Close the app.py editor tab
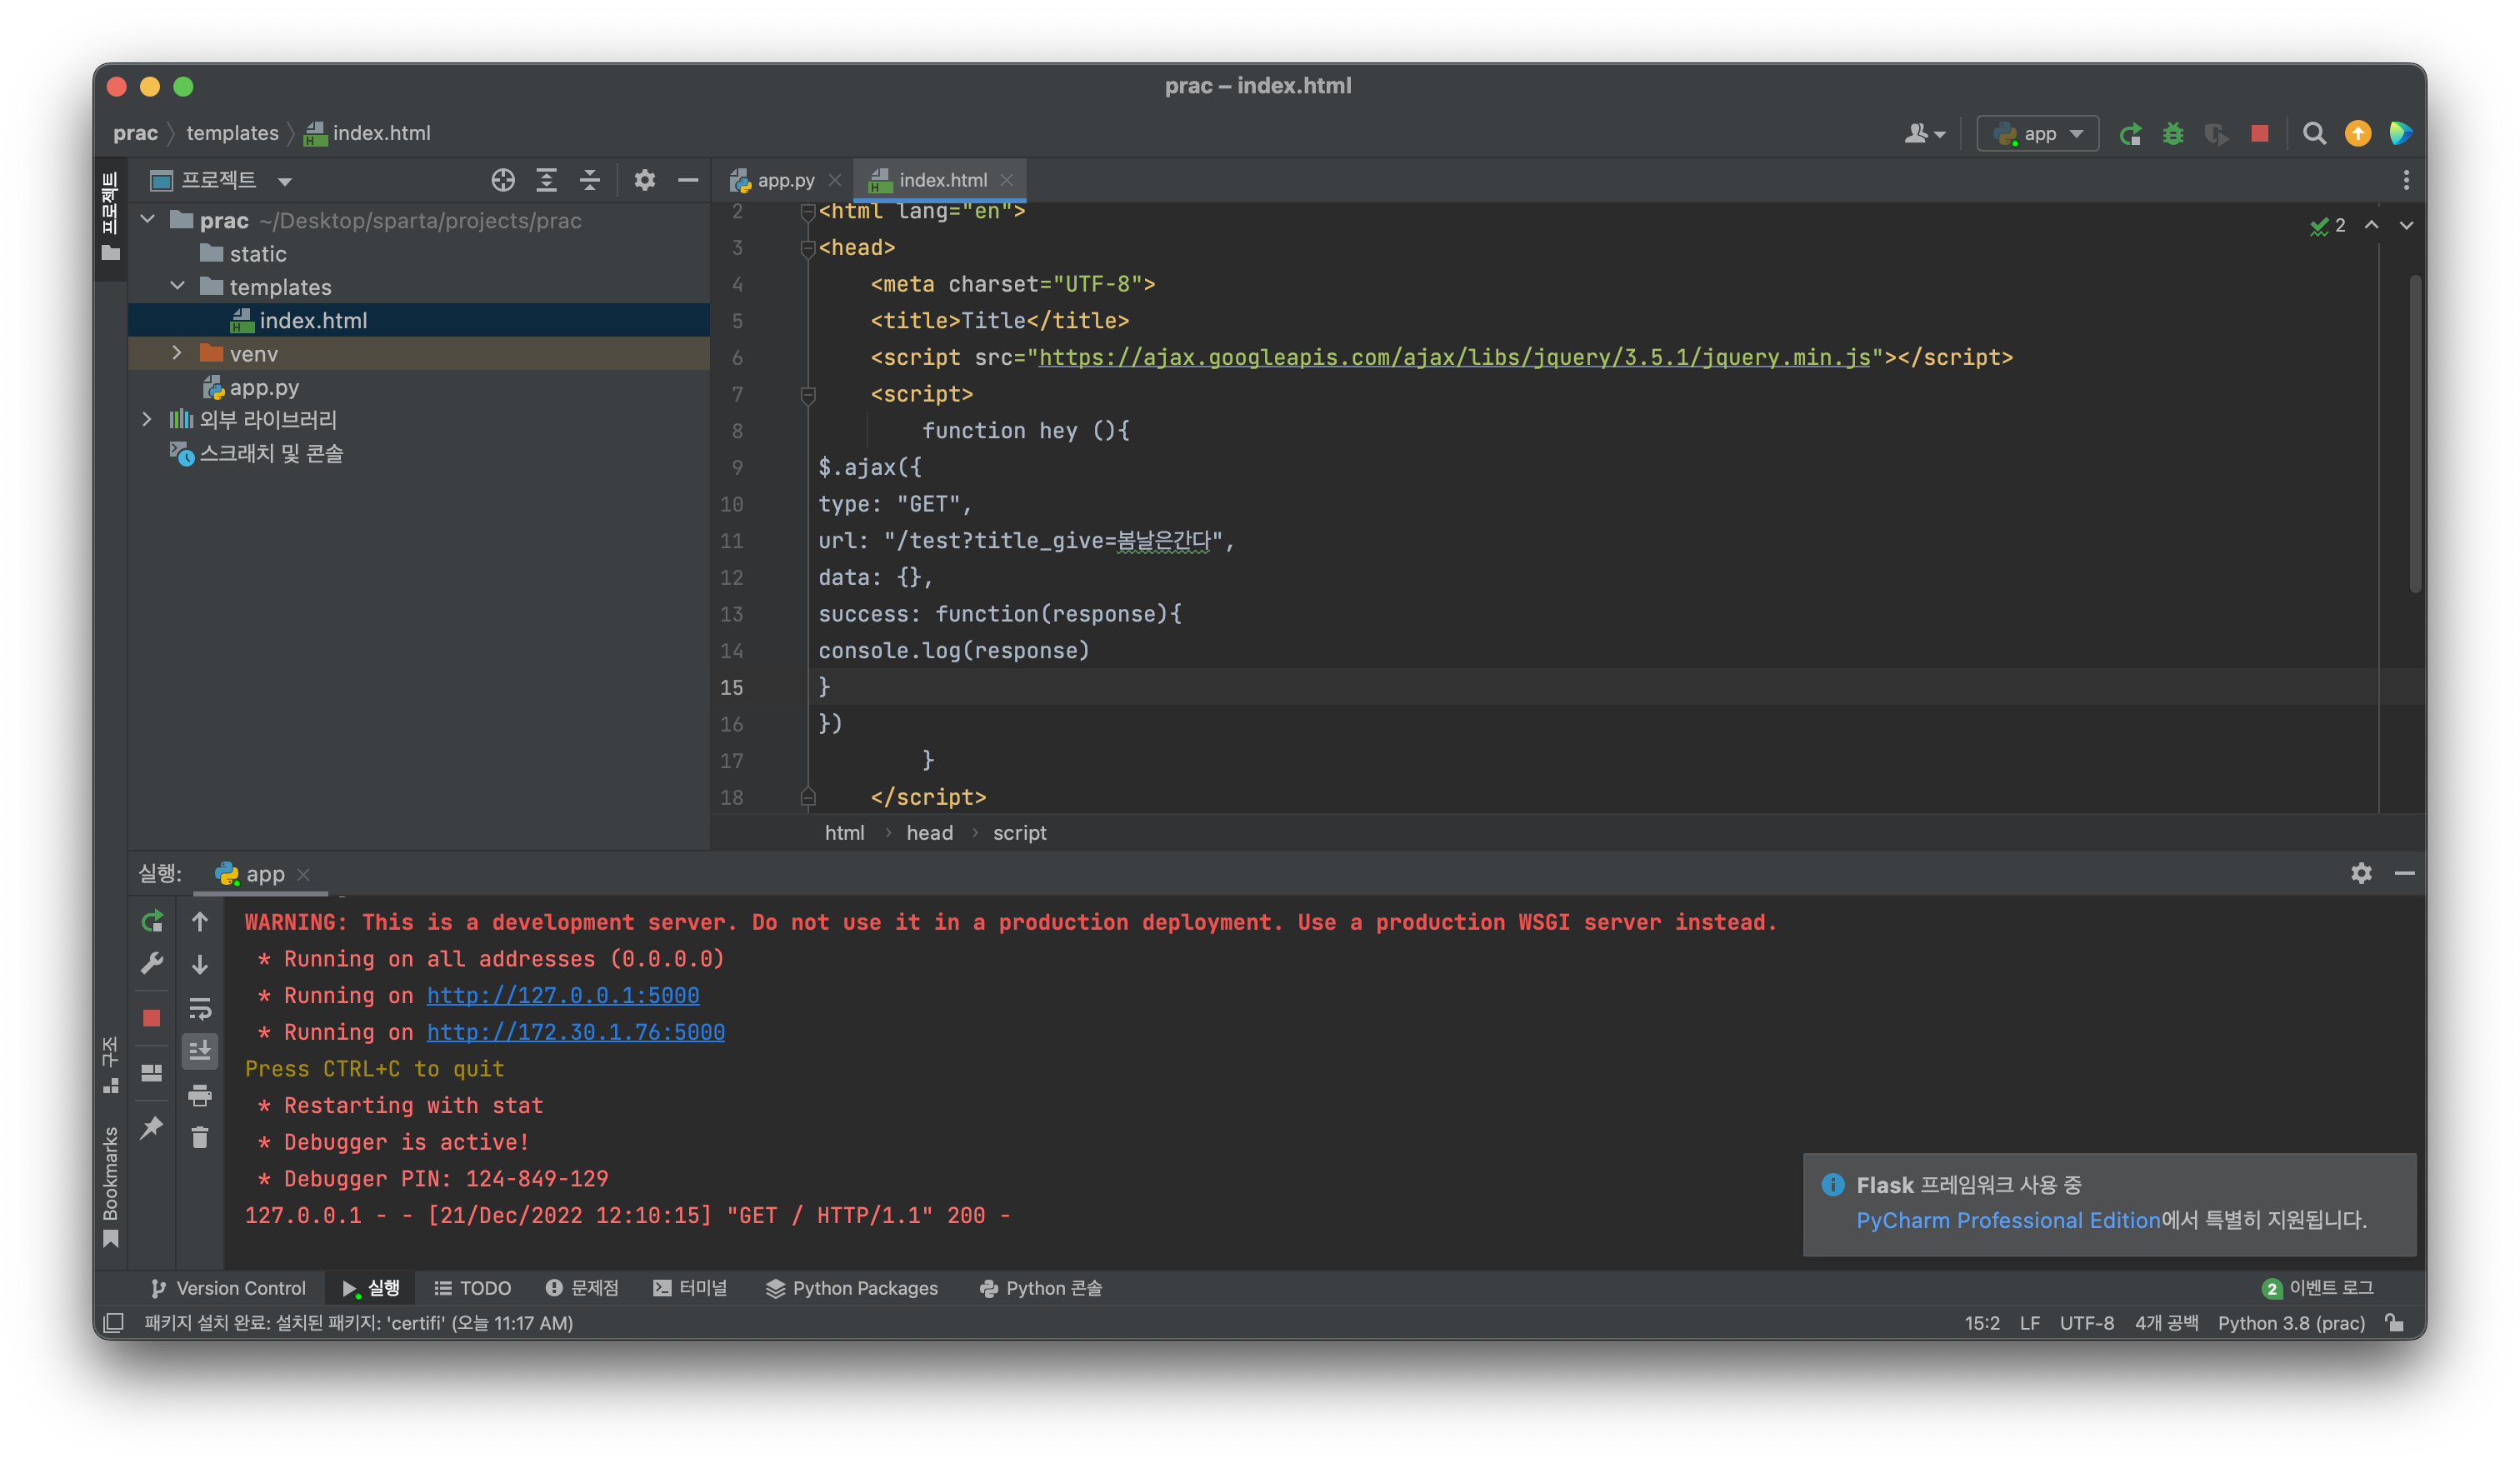Screen dimensions: 2520x1463 (835, 180)
